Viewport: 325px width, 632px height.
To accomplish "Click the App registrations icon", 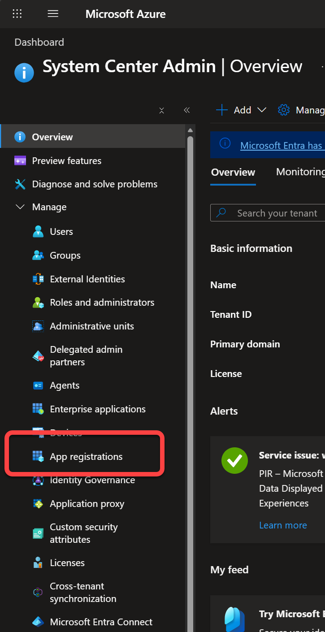I will [38, 457].
